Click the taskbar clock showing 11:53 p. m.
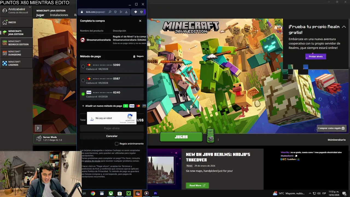This screenshot has height=197, width=350. point(334,193)
